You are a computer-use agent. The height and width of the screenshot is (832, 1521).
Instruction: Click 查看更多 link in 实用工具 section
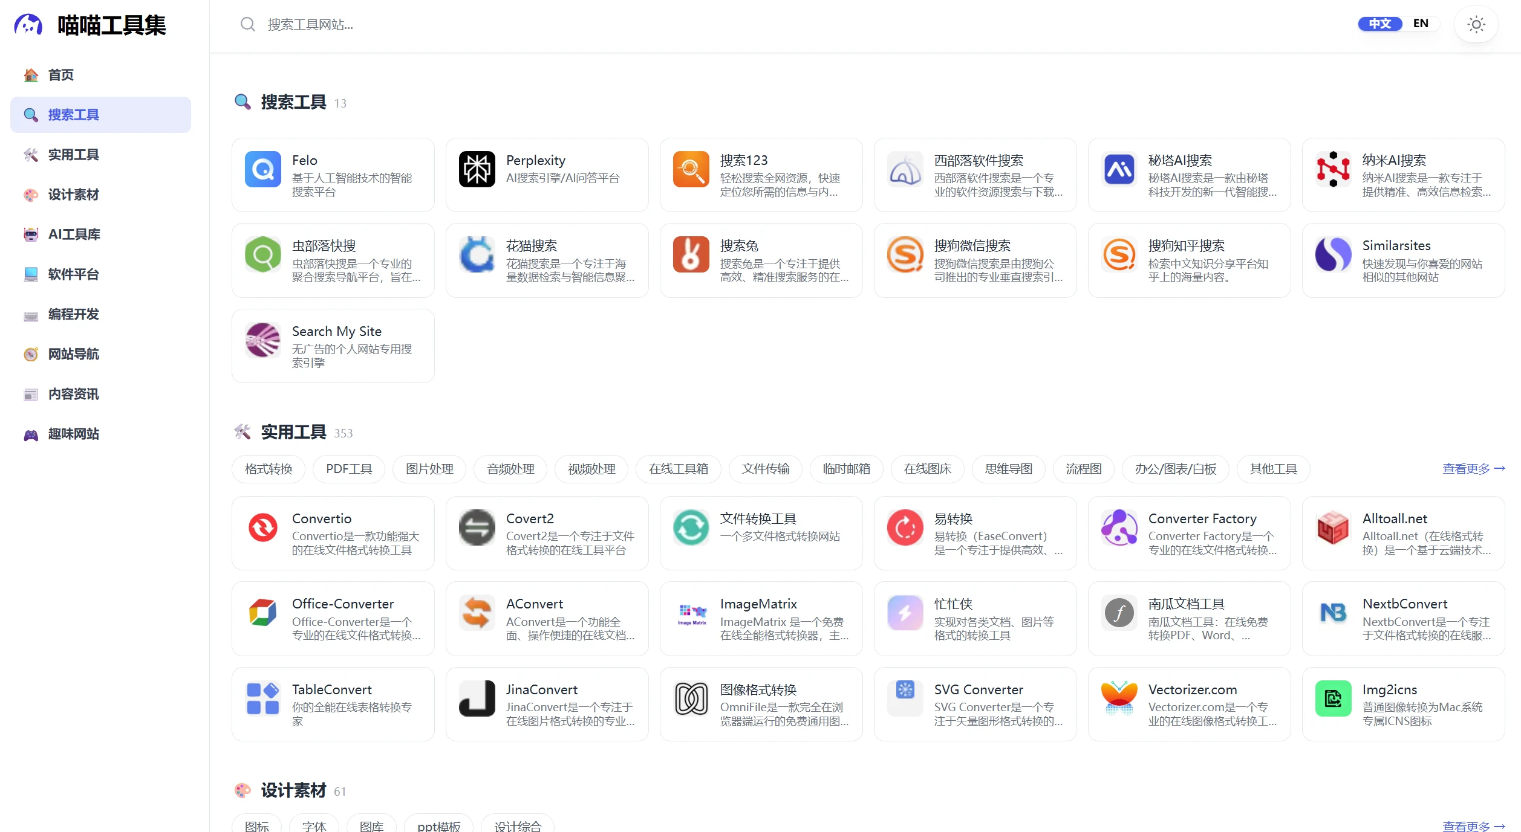click(1473, 469)
